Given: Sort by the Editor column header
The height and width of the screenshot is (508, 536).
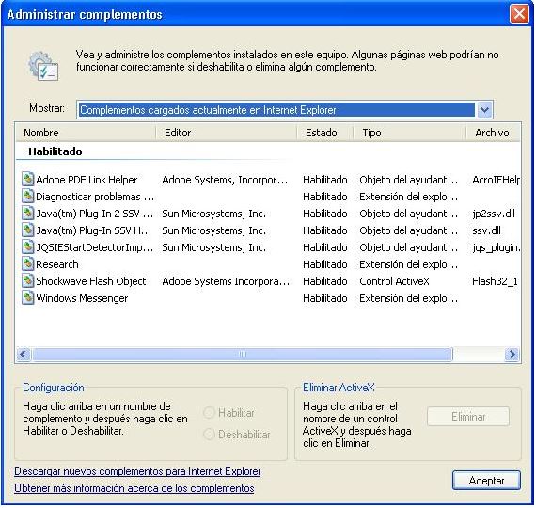Looking at the screenshot, I should (x=226, y=133).
